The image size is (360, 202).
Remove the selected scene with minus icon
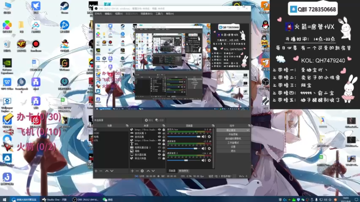(x=101, y=171)
